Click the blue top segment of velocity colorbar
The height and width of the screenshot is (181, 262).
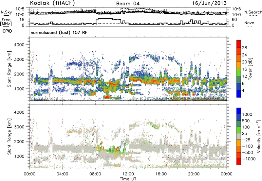click(239, 111)
